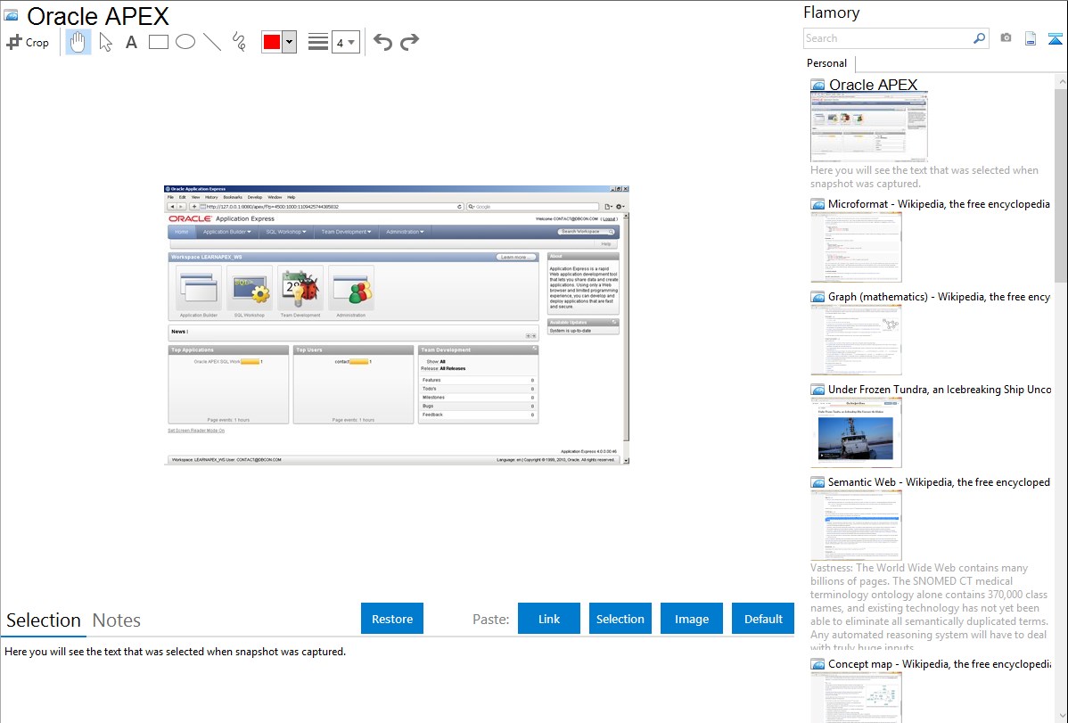Image resolution: width=1068 pixels, height=723 pixels.
Task: Open the Semantic Web thumbnail
Action: [856, 525]
